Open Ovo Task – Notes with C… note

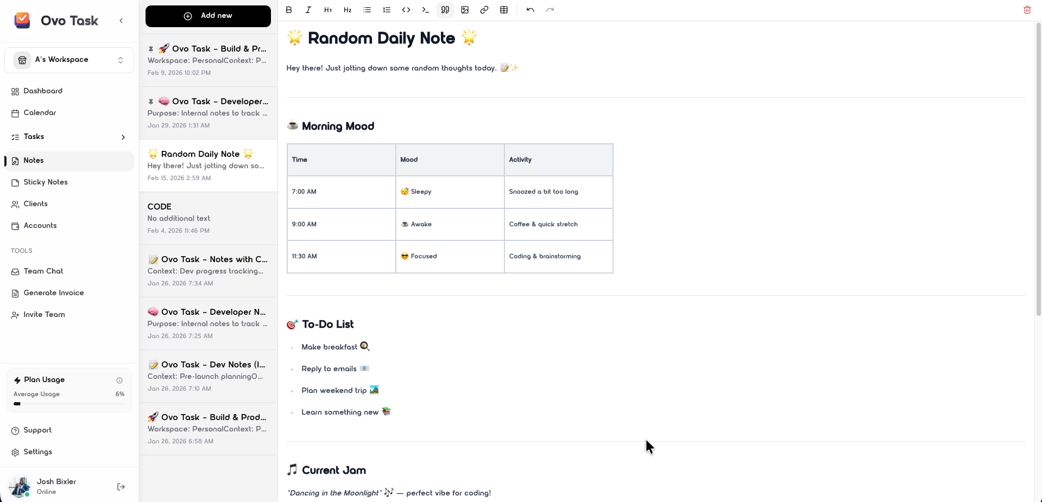pyautogui.click(x=208, y=271)
